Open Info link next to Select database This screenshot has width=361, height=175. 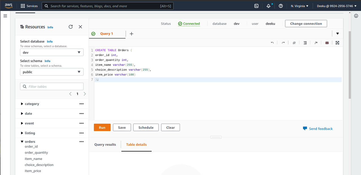coord(50,41)
